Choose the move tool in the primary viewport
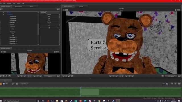The height and width of the screenshot is (102, 182). [x=66, y=76]
